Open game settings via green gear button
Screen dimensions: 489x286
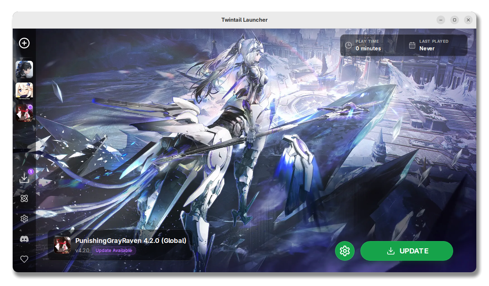[x=345, y=251]
